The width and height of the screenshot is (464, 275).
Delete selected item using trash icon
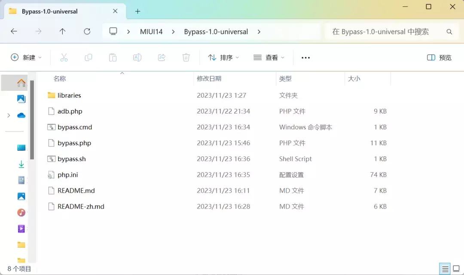(186, 57)
